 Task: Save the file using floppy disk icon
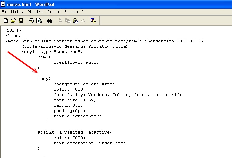click(x=21, y=21)
